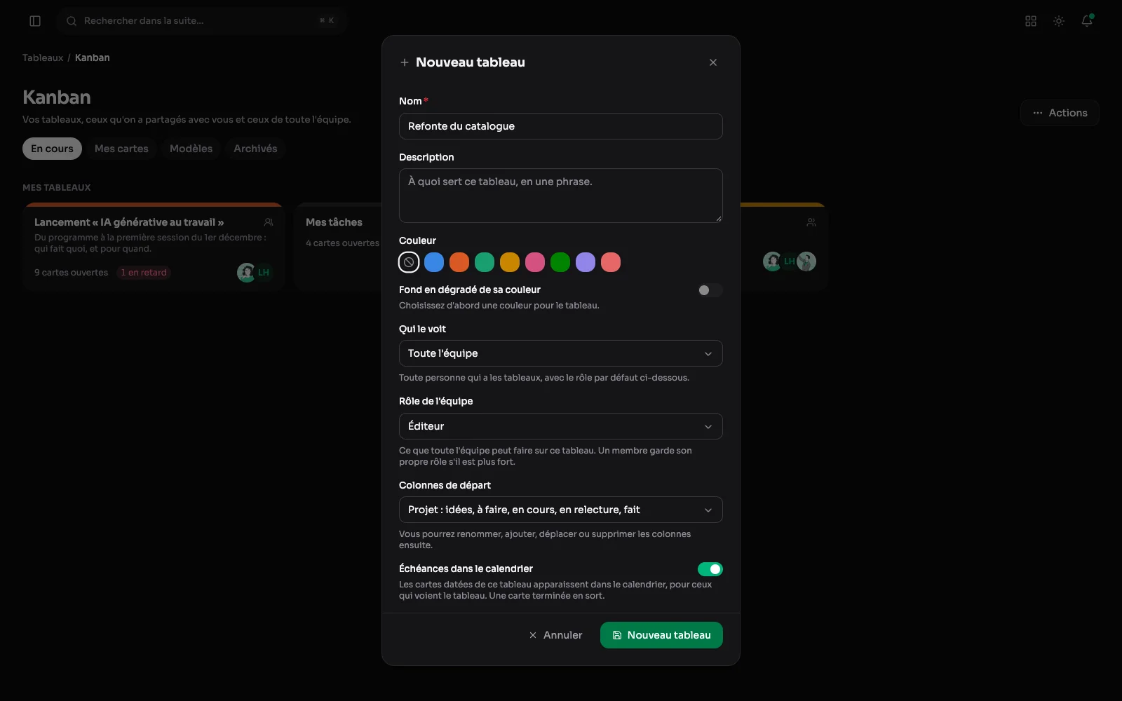
Task: Go to Tableaux breadcrumb link
Action: pyautogui.click(x=43, y=57)
